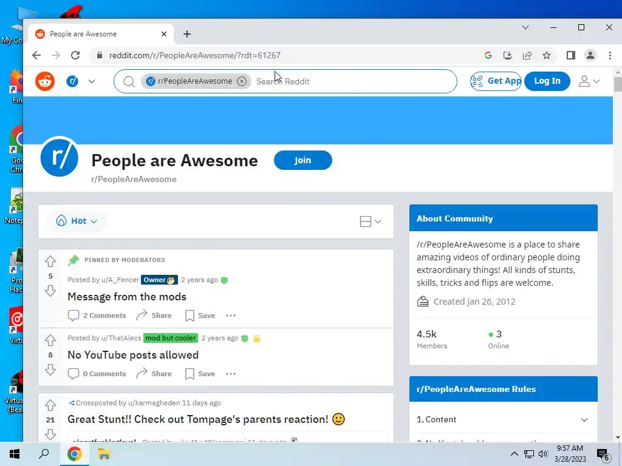Click the install app icon in address bar
The width and height of the screenshot is (622, 466).
point(508,55)
